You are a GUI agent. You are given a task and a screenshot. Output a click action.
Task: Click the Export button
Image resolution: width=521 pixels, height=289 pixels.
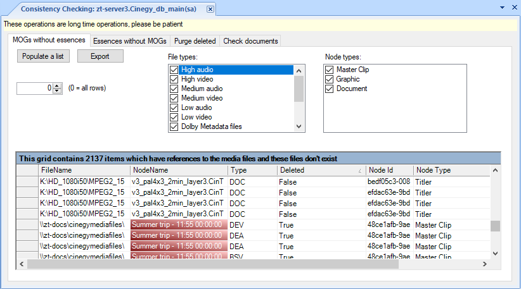point(100,56)
